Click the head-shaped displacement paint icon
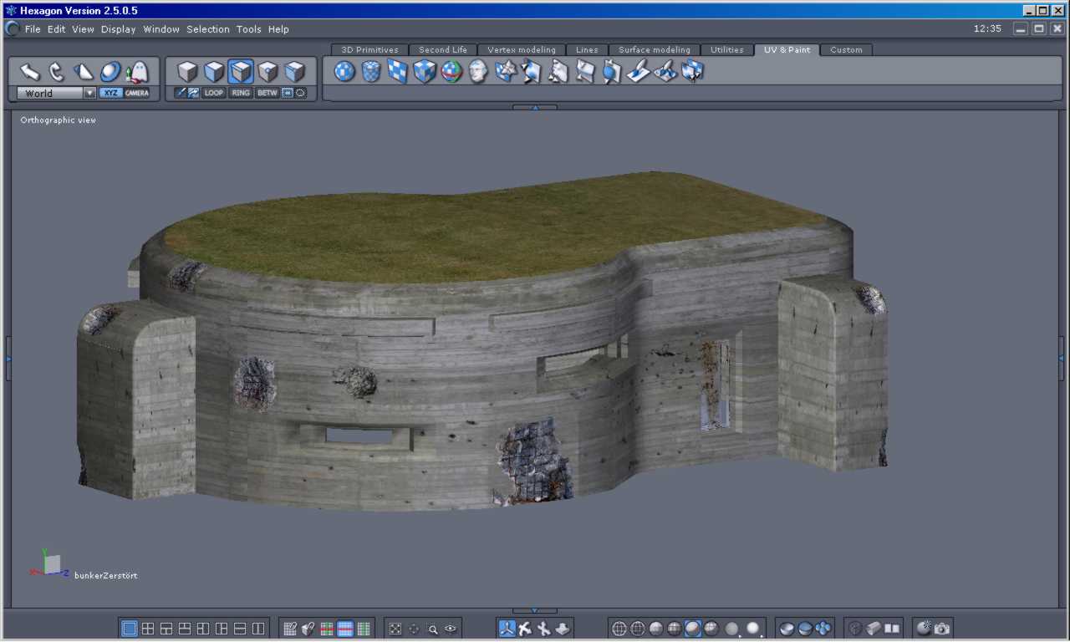The height and width of the screenshot is (642, 1070). tap(478, 72)
